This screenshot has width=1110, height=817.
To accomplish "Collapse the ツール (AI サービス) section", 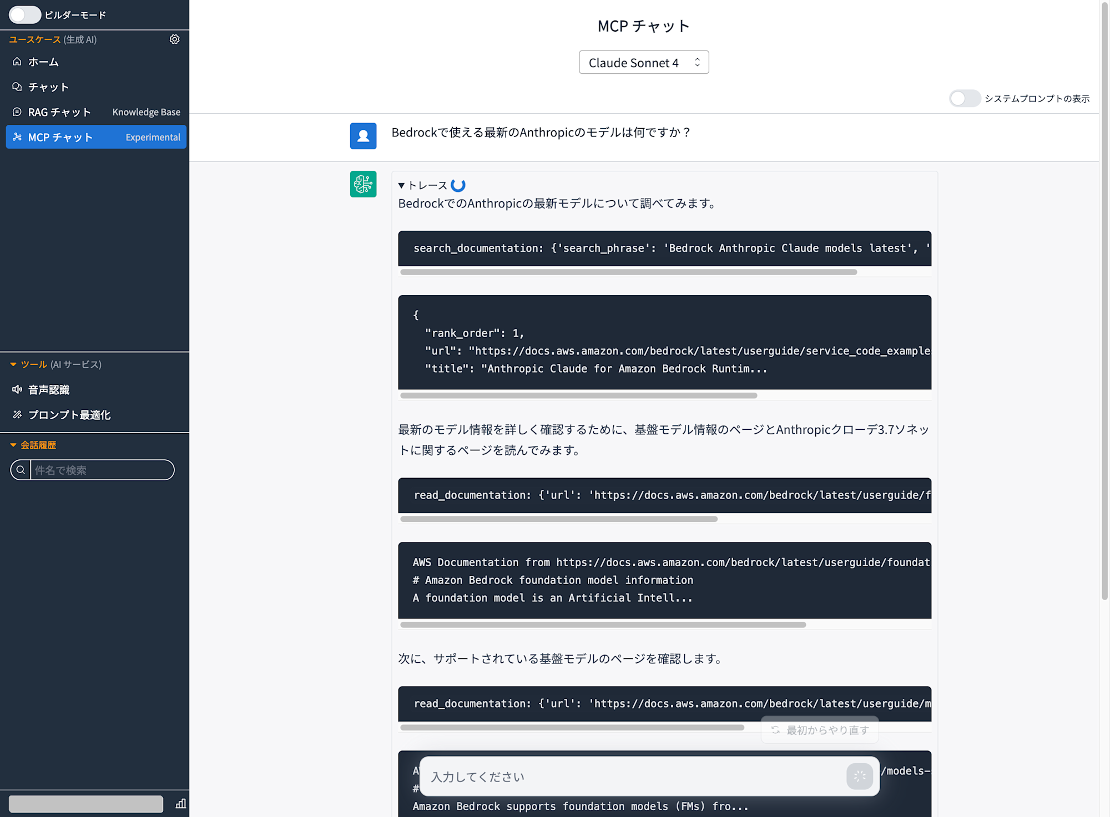I will [x=13, y=364].
